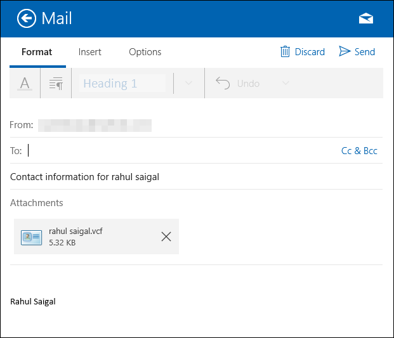Open the Options tab

coord(145,52)
